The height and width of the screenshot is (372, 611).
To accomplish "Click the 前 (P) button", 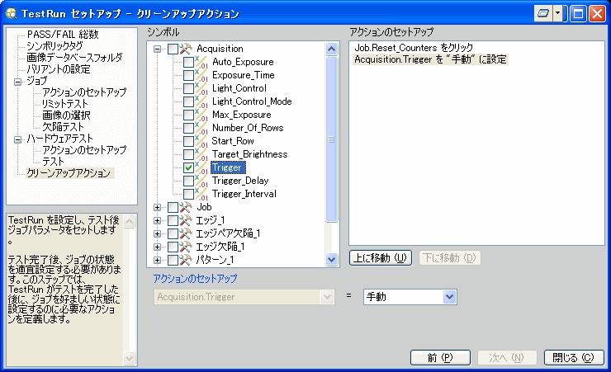I will click(x=442, y=357).
